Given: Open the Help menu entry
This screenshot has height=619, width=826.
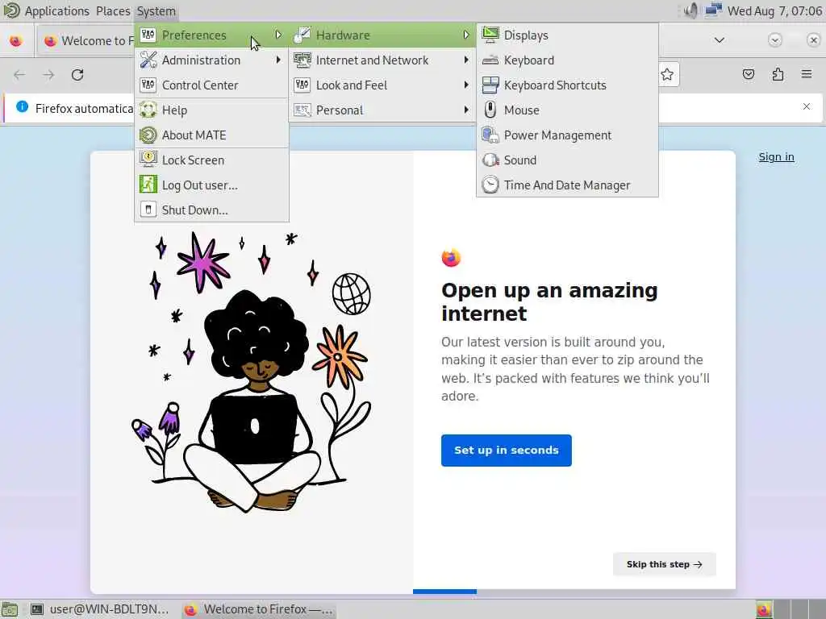Looking at the screenshot, I should coord(212,110).
